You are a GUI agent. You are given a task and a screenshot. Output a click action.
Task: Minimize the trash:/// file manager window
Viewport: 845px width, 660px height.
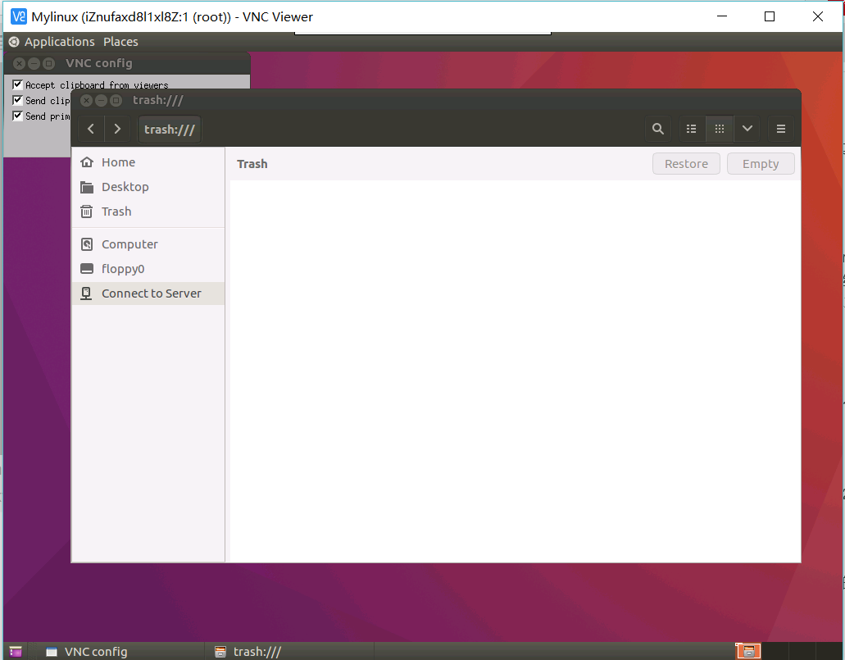click(x=101, y=100)
